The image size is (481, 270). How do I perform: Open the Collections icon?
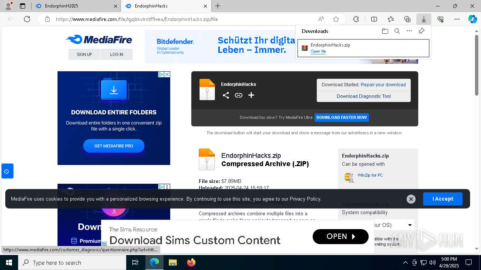pos(407,19)
